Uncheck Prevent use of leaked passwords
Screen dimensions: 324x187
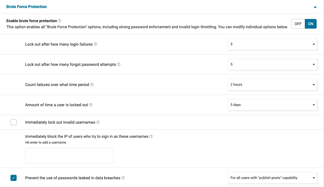(14, 178)
